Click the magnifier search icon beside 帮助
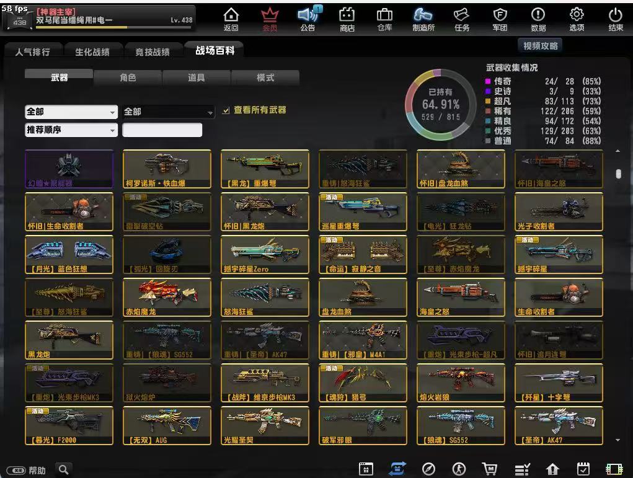 point(63,469)
